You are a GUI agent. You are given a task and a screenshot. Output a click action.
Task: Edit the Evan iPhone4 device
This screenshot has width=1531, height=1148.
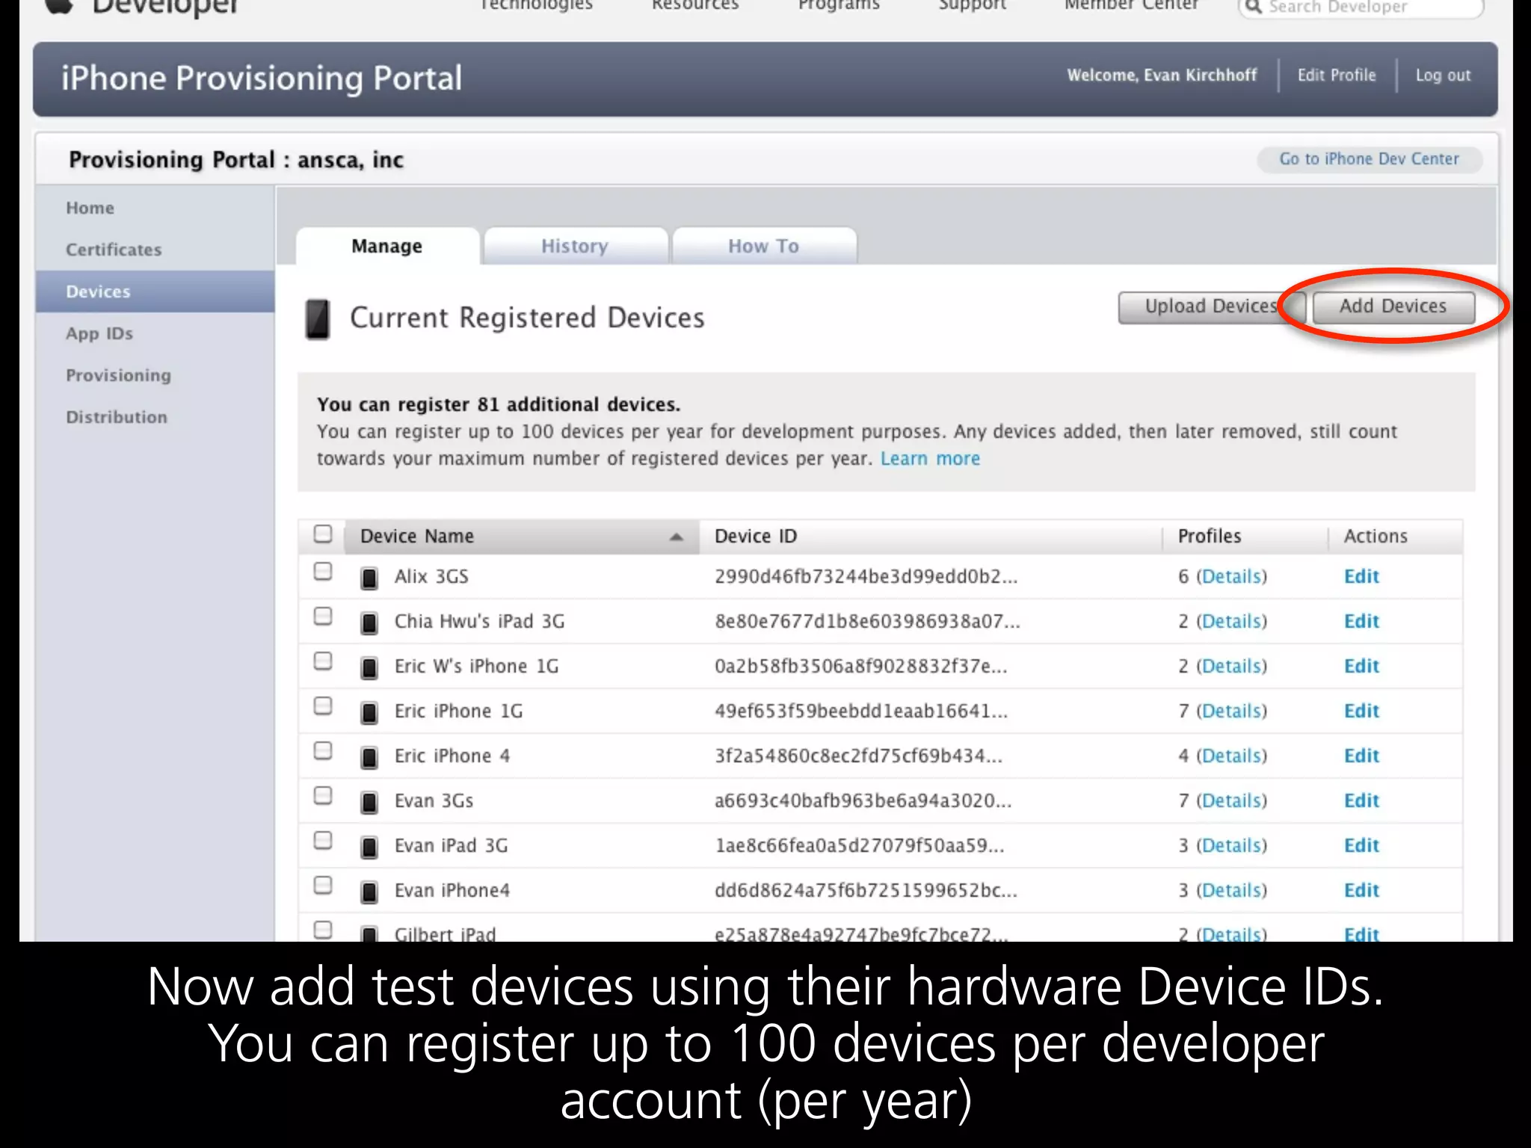coord(1361,891)
